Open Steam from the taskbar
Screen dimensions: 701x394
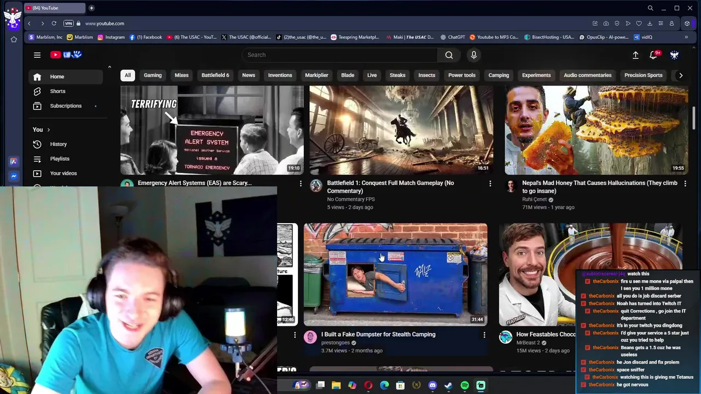449,385
